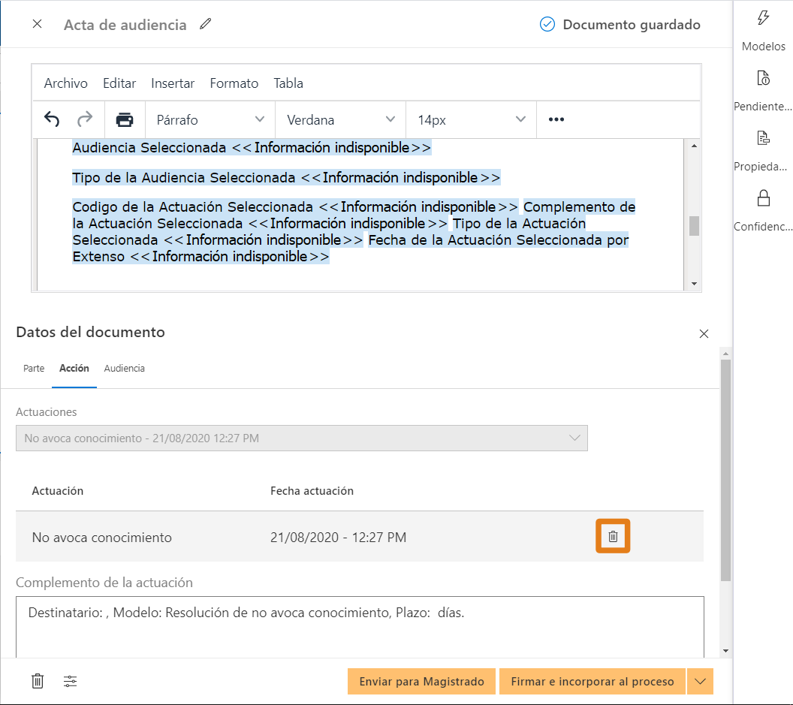The image size is (793, 705).
Task: Switch to the Audiencia tab
Action: pos(125,368)
